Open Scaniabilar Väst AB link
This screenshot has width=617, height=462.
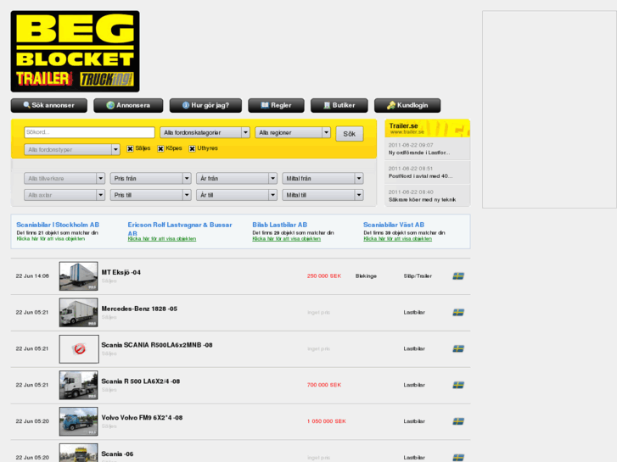pyautogui.click(x=394, y=225)
